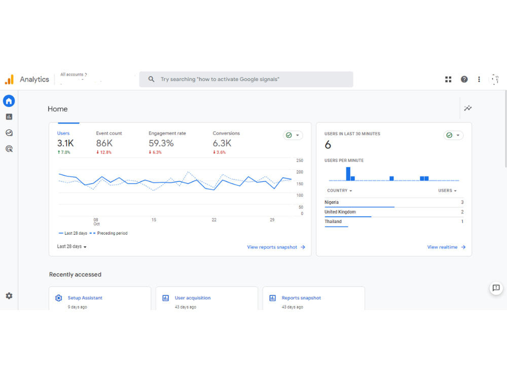Switch to the Conversions metric tab
Screen dimensions: 507x380
226,133
